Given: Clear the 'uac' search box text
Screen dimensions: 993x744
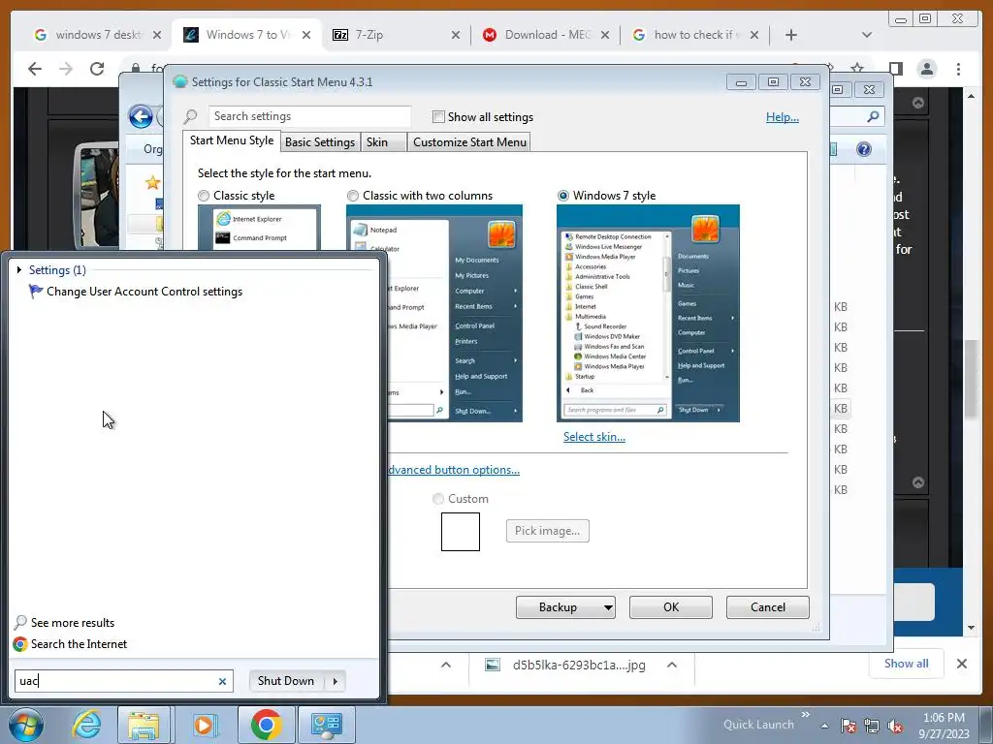Looking at the screenshot, I should click(x=222, y=681).
